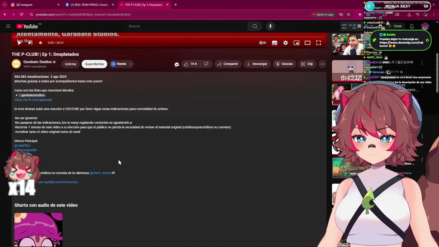Viewport: 439px width, 247px height.
Task: Expand the tab search dropdown
Action: point(4,5)
